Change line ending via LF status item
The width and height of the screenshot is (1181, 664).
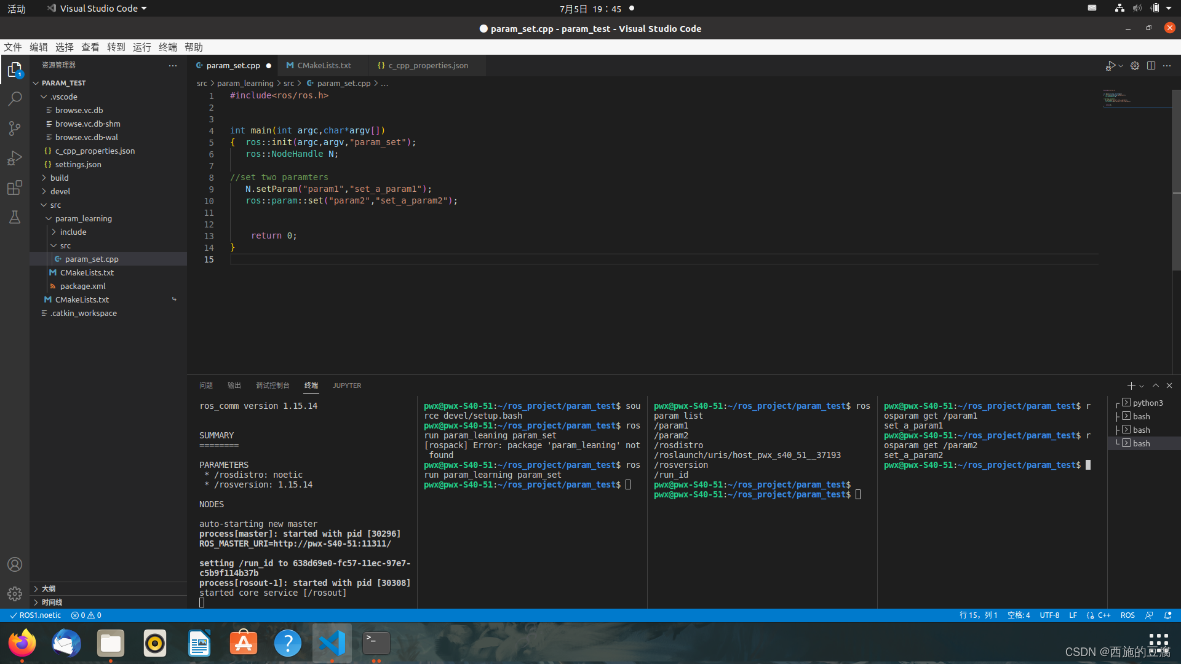point(1073,615)
